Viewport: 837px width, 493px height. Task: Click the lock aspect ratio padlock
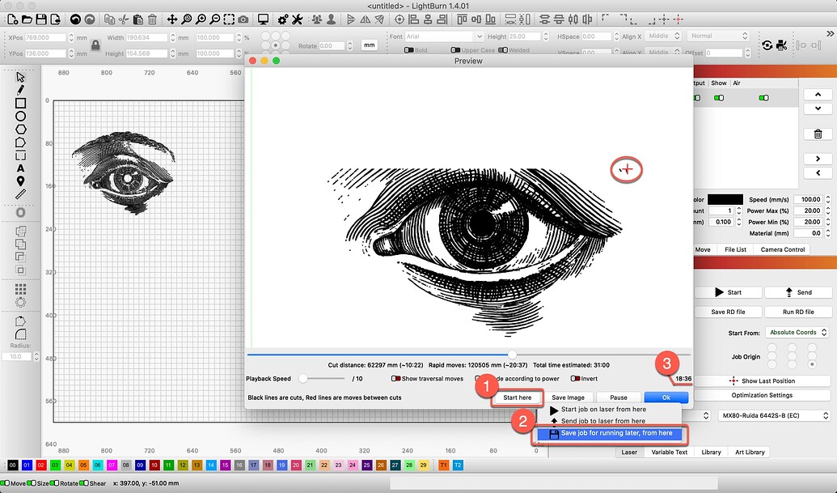click(96, 45)
